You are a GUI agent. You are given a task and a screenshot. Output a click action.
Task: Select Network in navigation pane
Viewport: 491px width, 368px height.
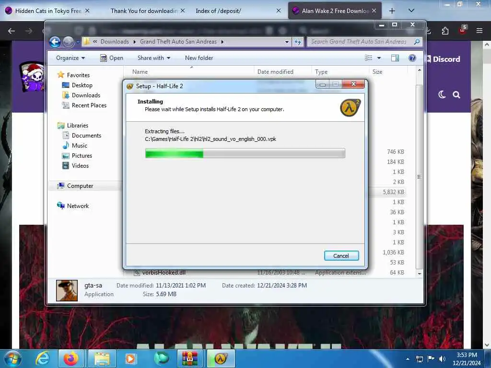pos(78,206)
